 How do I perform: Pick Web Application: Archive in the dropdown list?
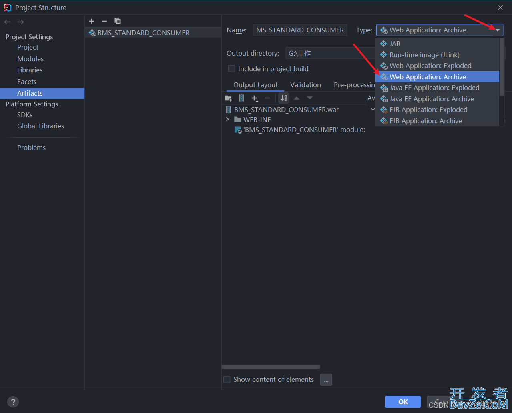437,77
